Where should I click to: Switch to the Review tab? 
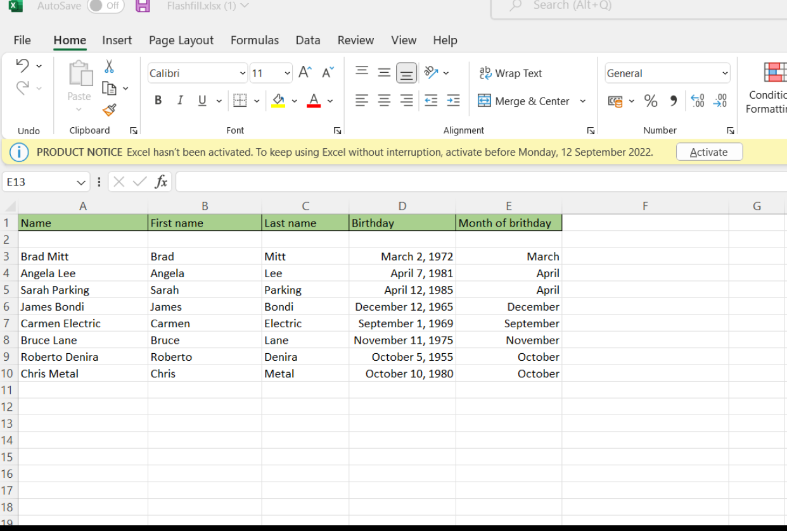(x=355, y=40)
